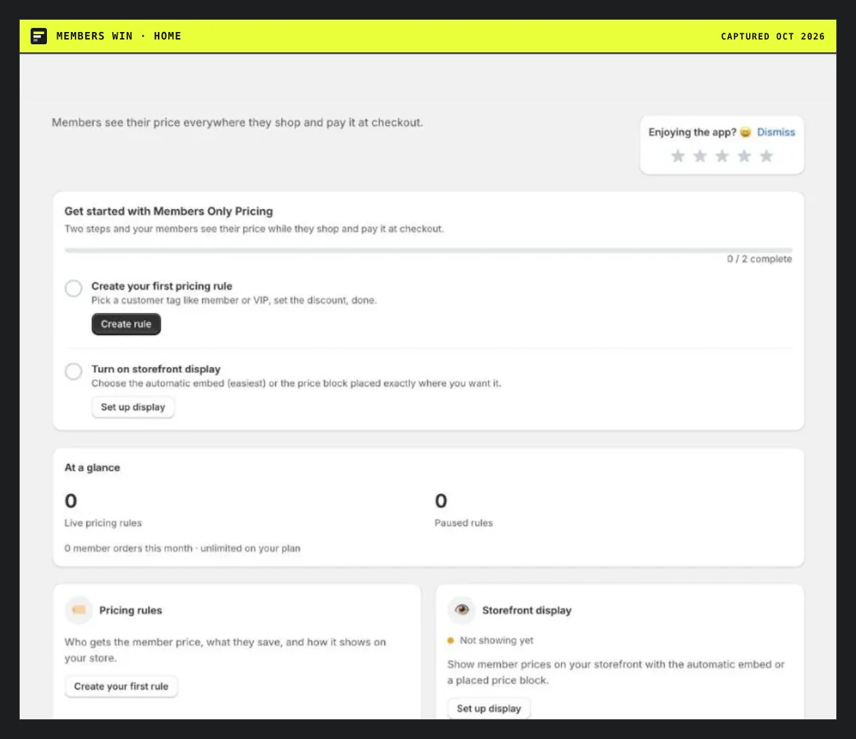This screenshot has width=856, height=739.
Task: Click the Live pricing rules label
Action: (x=103, y=523)
